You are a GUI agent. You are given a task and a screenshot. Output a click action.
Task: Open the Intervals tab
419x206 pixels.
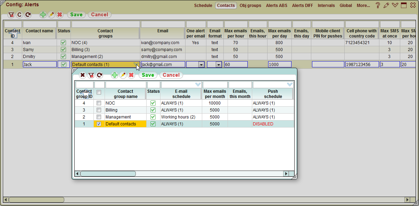tap(326, 6)
